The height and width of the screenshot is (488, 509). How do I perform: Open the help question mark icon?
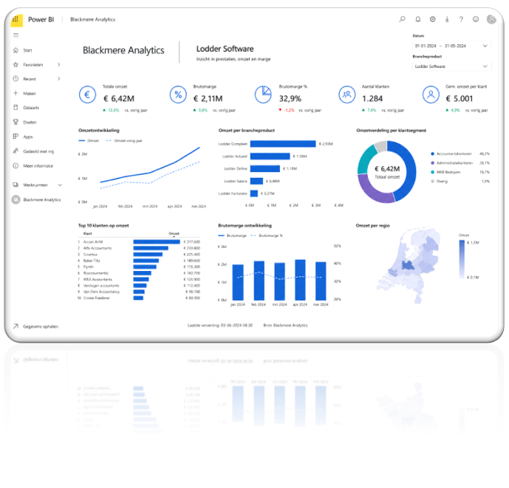pos(461,19)
